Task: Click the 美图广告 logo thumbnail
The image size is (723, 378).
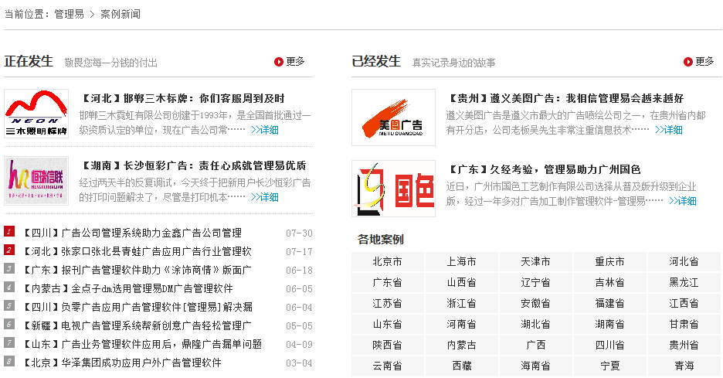Action: pyautogui.click(x=393, y=117)
